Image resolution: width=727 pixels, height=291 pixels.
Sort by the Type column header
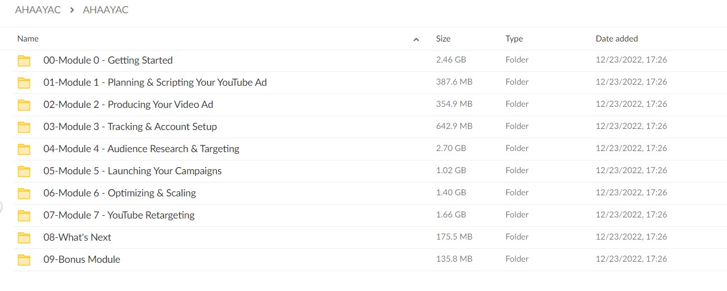tap(514, 39)
